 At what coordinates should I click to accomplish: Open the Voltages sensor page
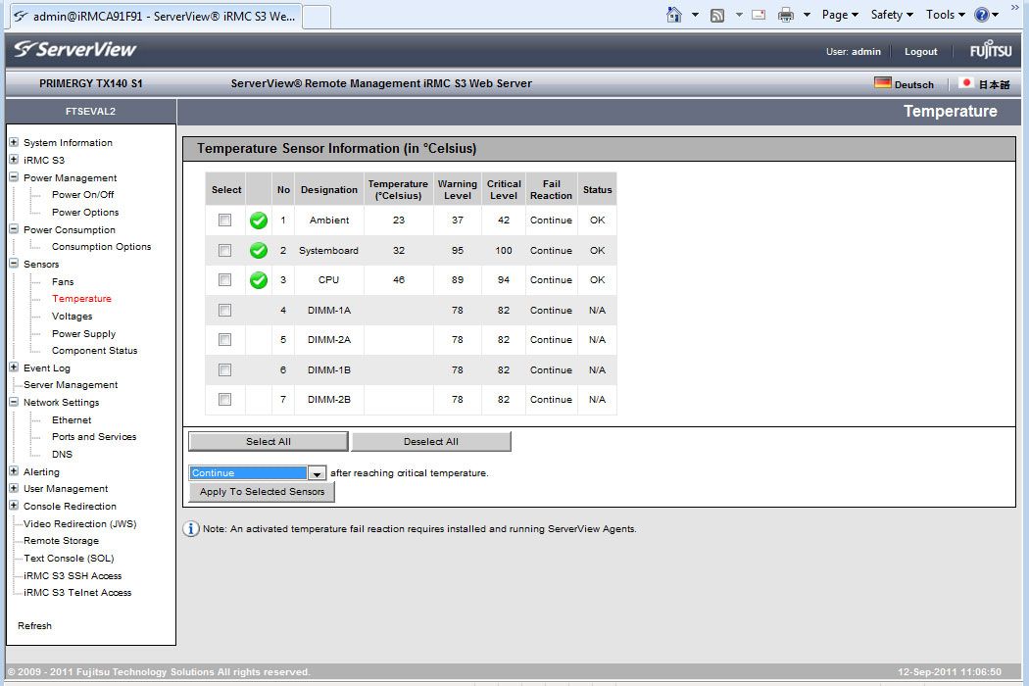pos(73,316)
